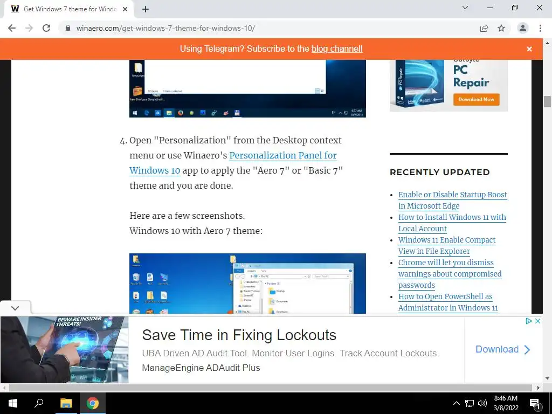
Task: Click the horizontal scrollbar right arrow
Action: (539, 388)
